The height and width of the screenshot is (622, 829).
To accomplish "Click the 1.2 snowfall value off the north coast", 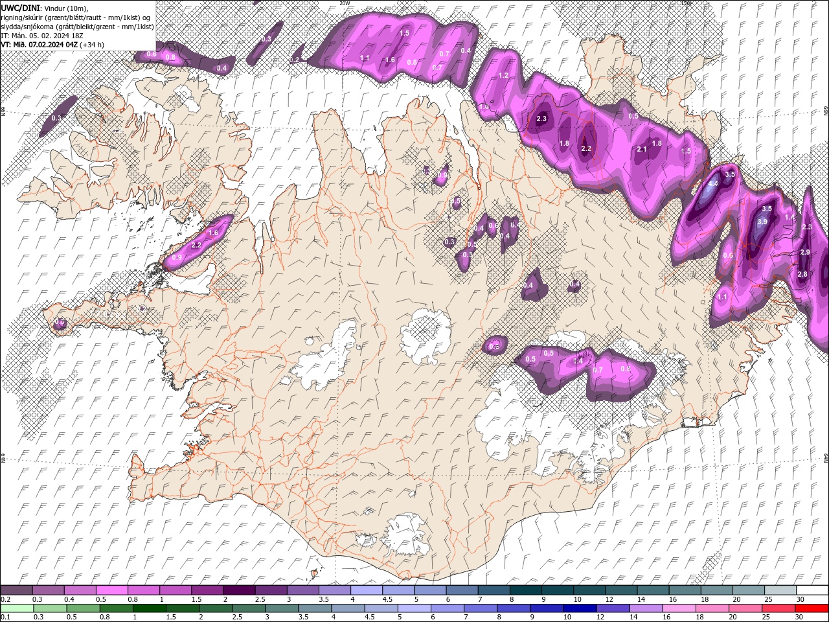I will tap(503, 76).
